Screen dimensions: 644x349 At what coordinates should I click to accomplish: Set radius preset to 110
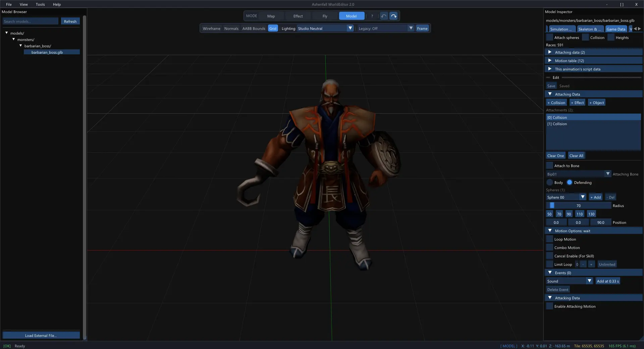pyautogui.click(x=579, y=214)
